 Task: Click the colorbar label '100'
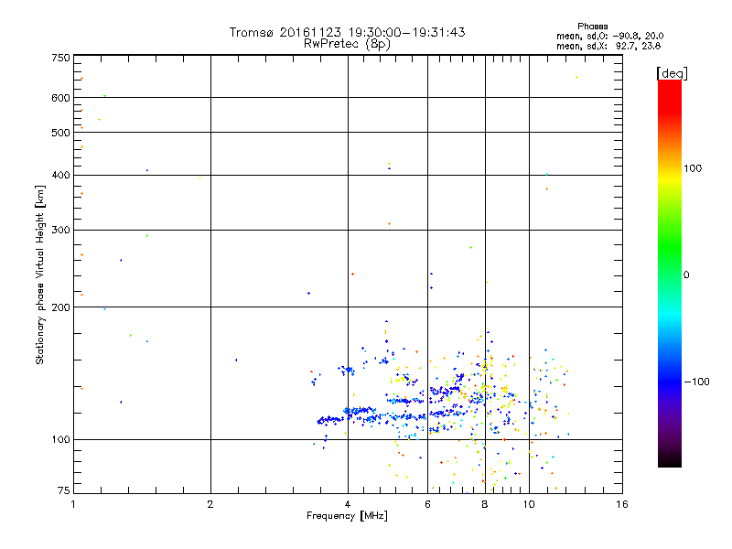point(693,168)
